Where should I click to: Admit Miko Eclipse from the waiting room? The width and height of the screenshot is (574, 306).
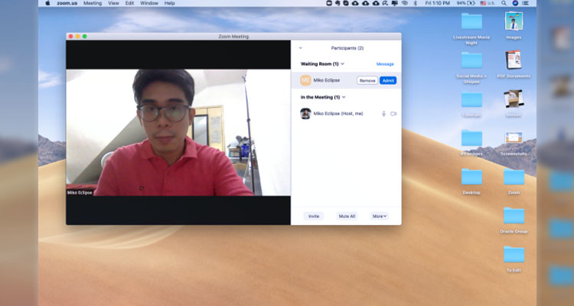[x=388, y=80]
